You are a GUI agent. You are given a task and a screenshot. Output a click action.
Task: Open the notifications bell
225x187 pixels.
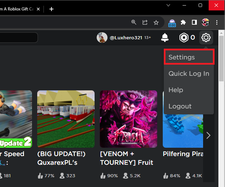(x=165, y=38)
